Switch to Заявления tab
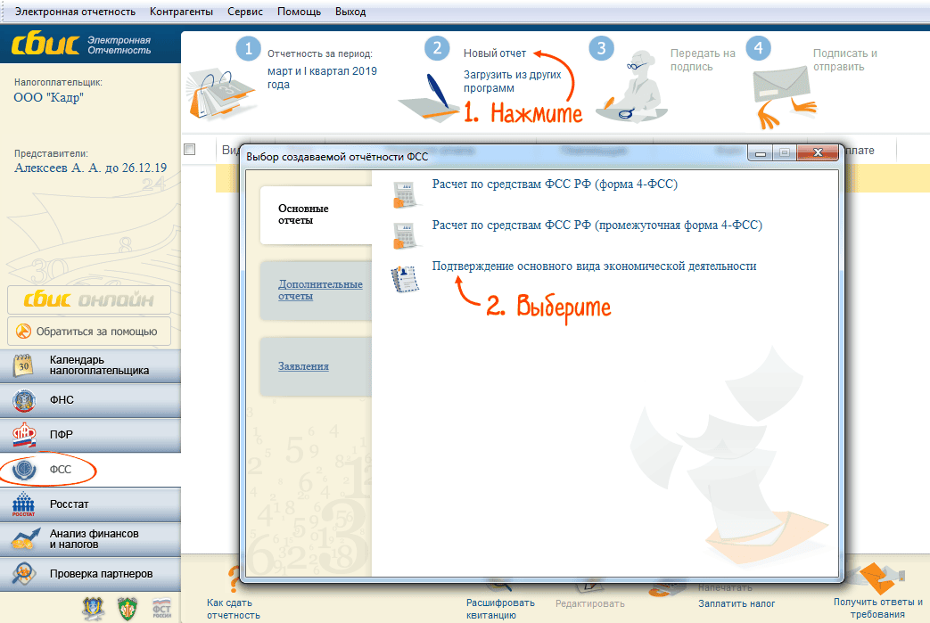The image size is (930, 623). point(303,365)
